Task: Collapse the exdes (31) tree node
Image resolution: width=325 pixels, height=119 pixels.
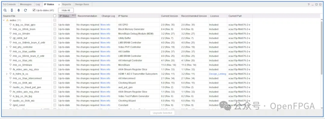Action: (x=4, y=20)
